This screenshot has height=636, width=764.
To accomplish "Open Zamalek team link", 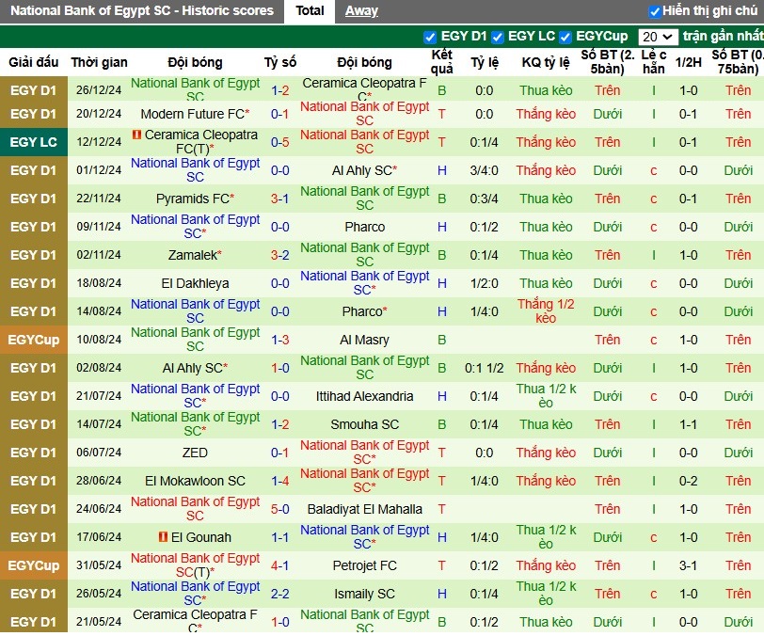I will [x=195, y=255].
